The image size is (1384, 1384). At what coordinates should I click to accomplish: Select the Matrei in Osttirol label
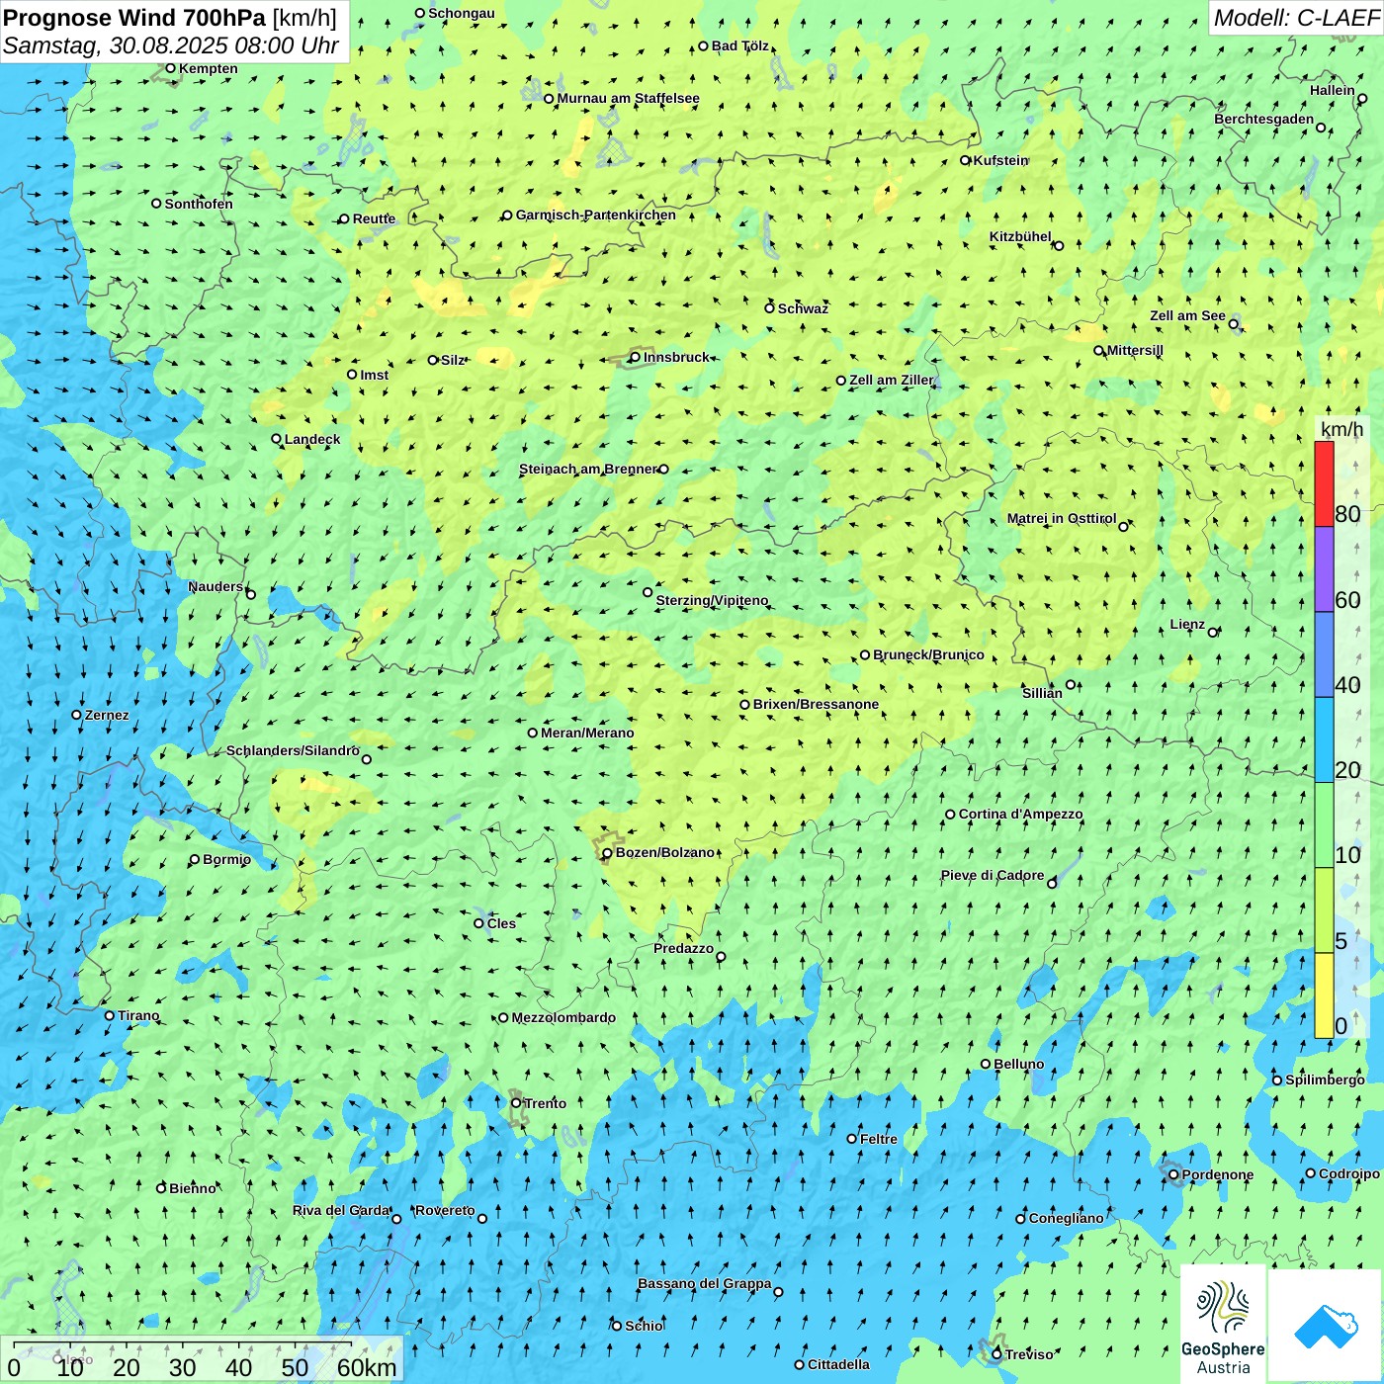(x=1061, y=518)
